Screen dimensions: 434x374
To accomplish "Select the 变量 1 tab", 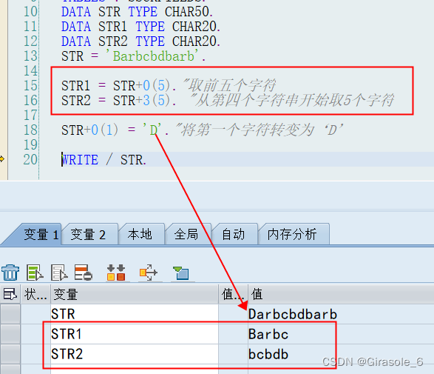I will point(41,235).
